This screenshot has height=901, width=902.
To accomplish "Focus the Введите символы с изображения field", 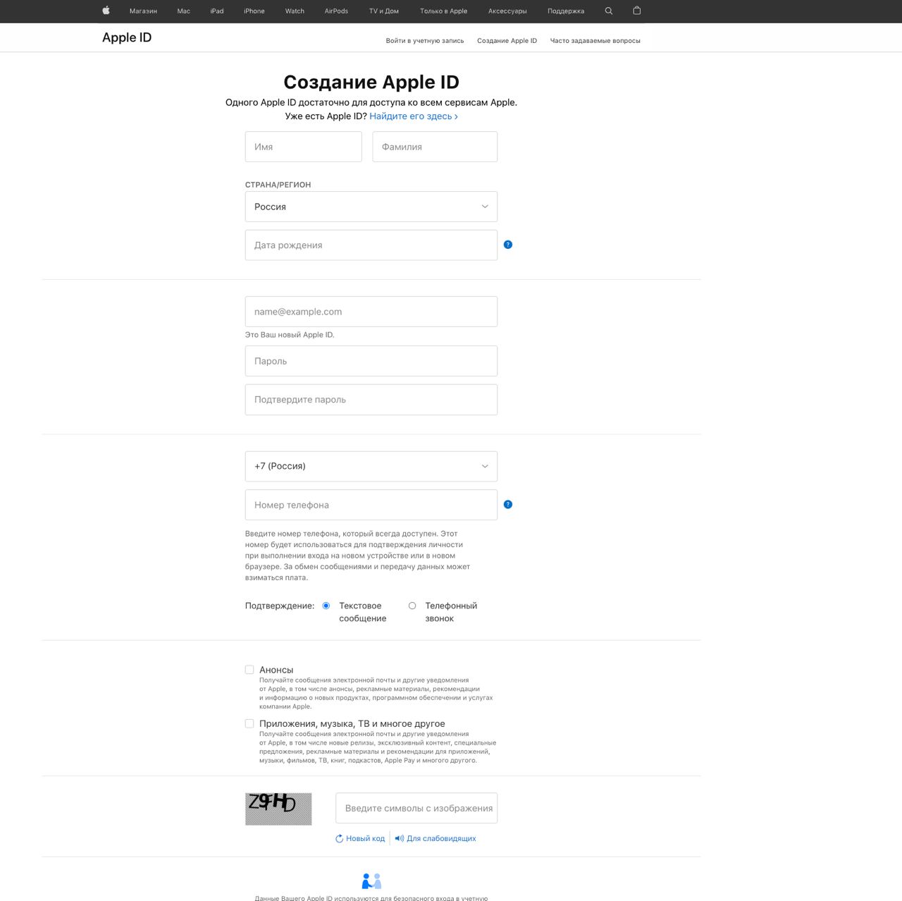I will click(416, 808).
